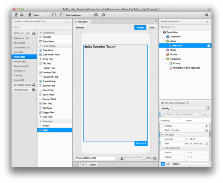Toggle the config filter checkbox
Viewport: 223px width, 183px height.
pos(162,114)
